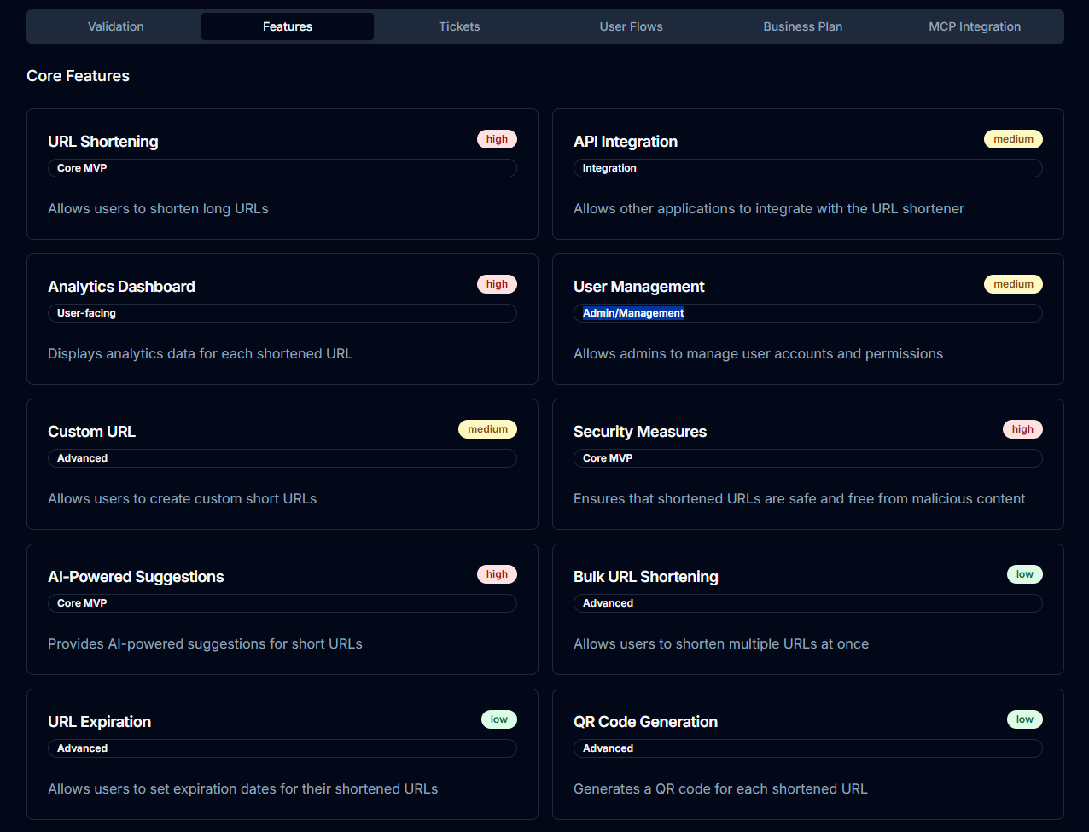Screen dimensions: 1089x832
Task: Switch to the Business Plan tab
Action: coord(802,26)
